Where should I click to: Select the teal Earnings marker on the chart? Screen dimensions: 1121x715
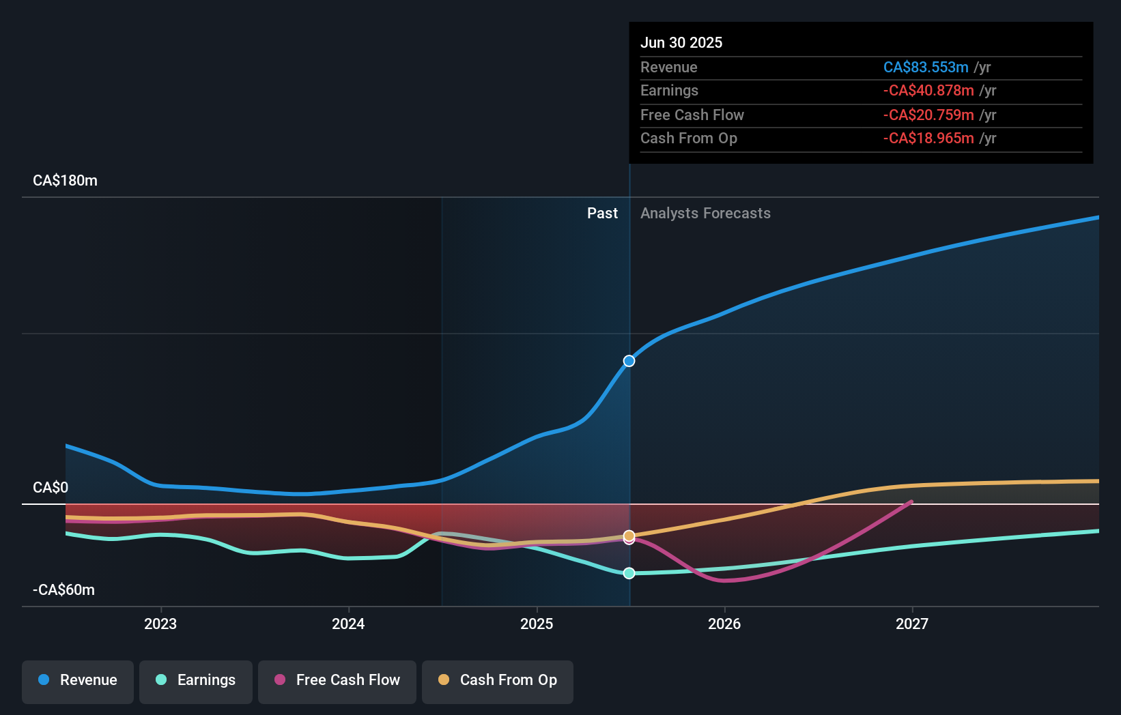(628, 573)
